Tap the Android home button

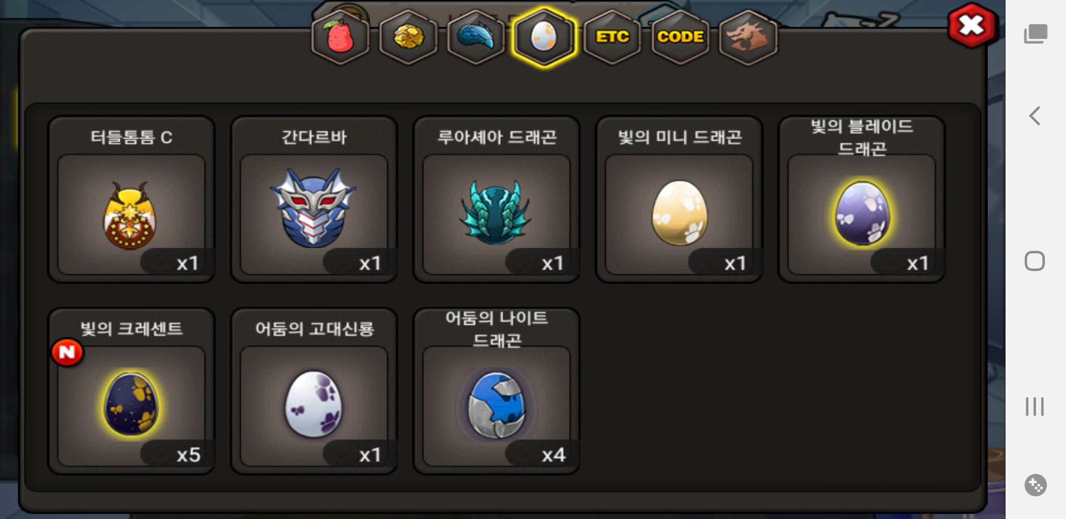(1035, 261)
